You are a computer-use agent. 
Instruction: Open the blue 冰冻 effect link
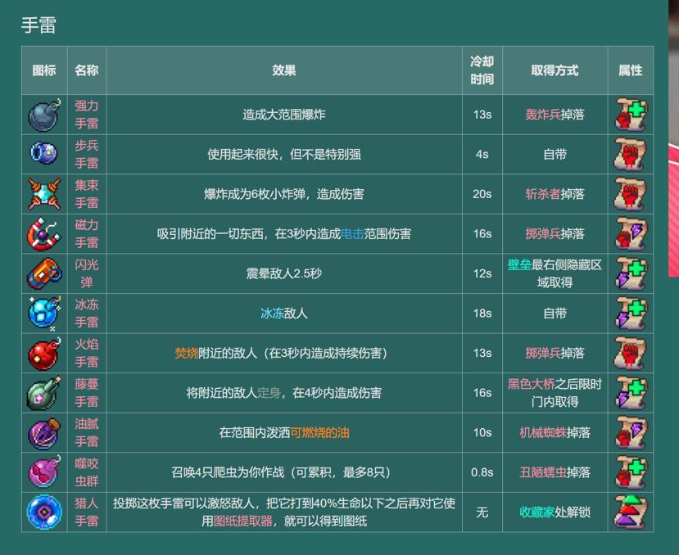[x=272, y=314]
